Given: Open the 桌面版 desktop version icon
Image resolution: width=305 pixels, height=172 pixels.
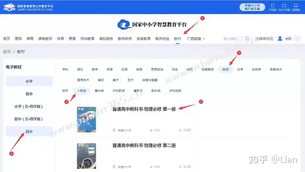Looking at the screenshot, I should click(x=296, y=5).
